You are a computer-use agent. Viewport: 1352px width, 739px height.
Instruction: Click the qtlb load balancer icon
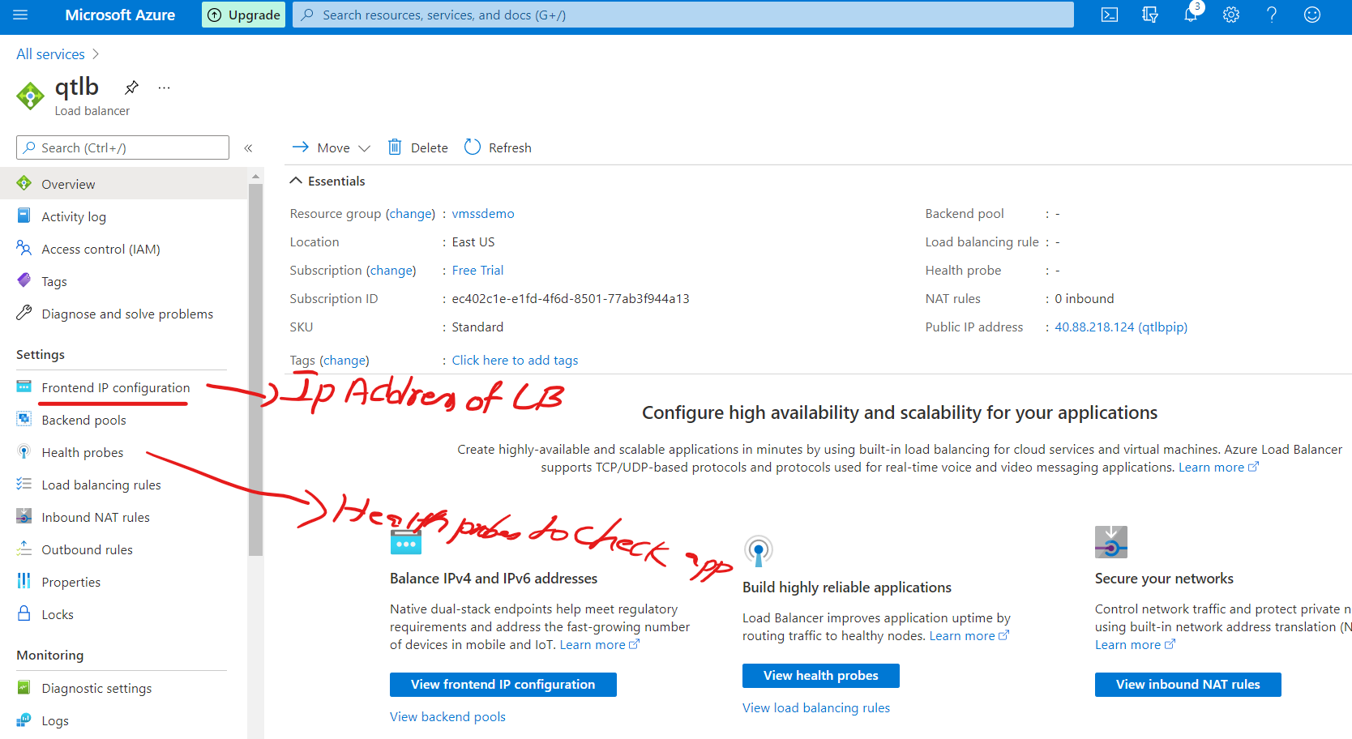click(x=31, y=96)
